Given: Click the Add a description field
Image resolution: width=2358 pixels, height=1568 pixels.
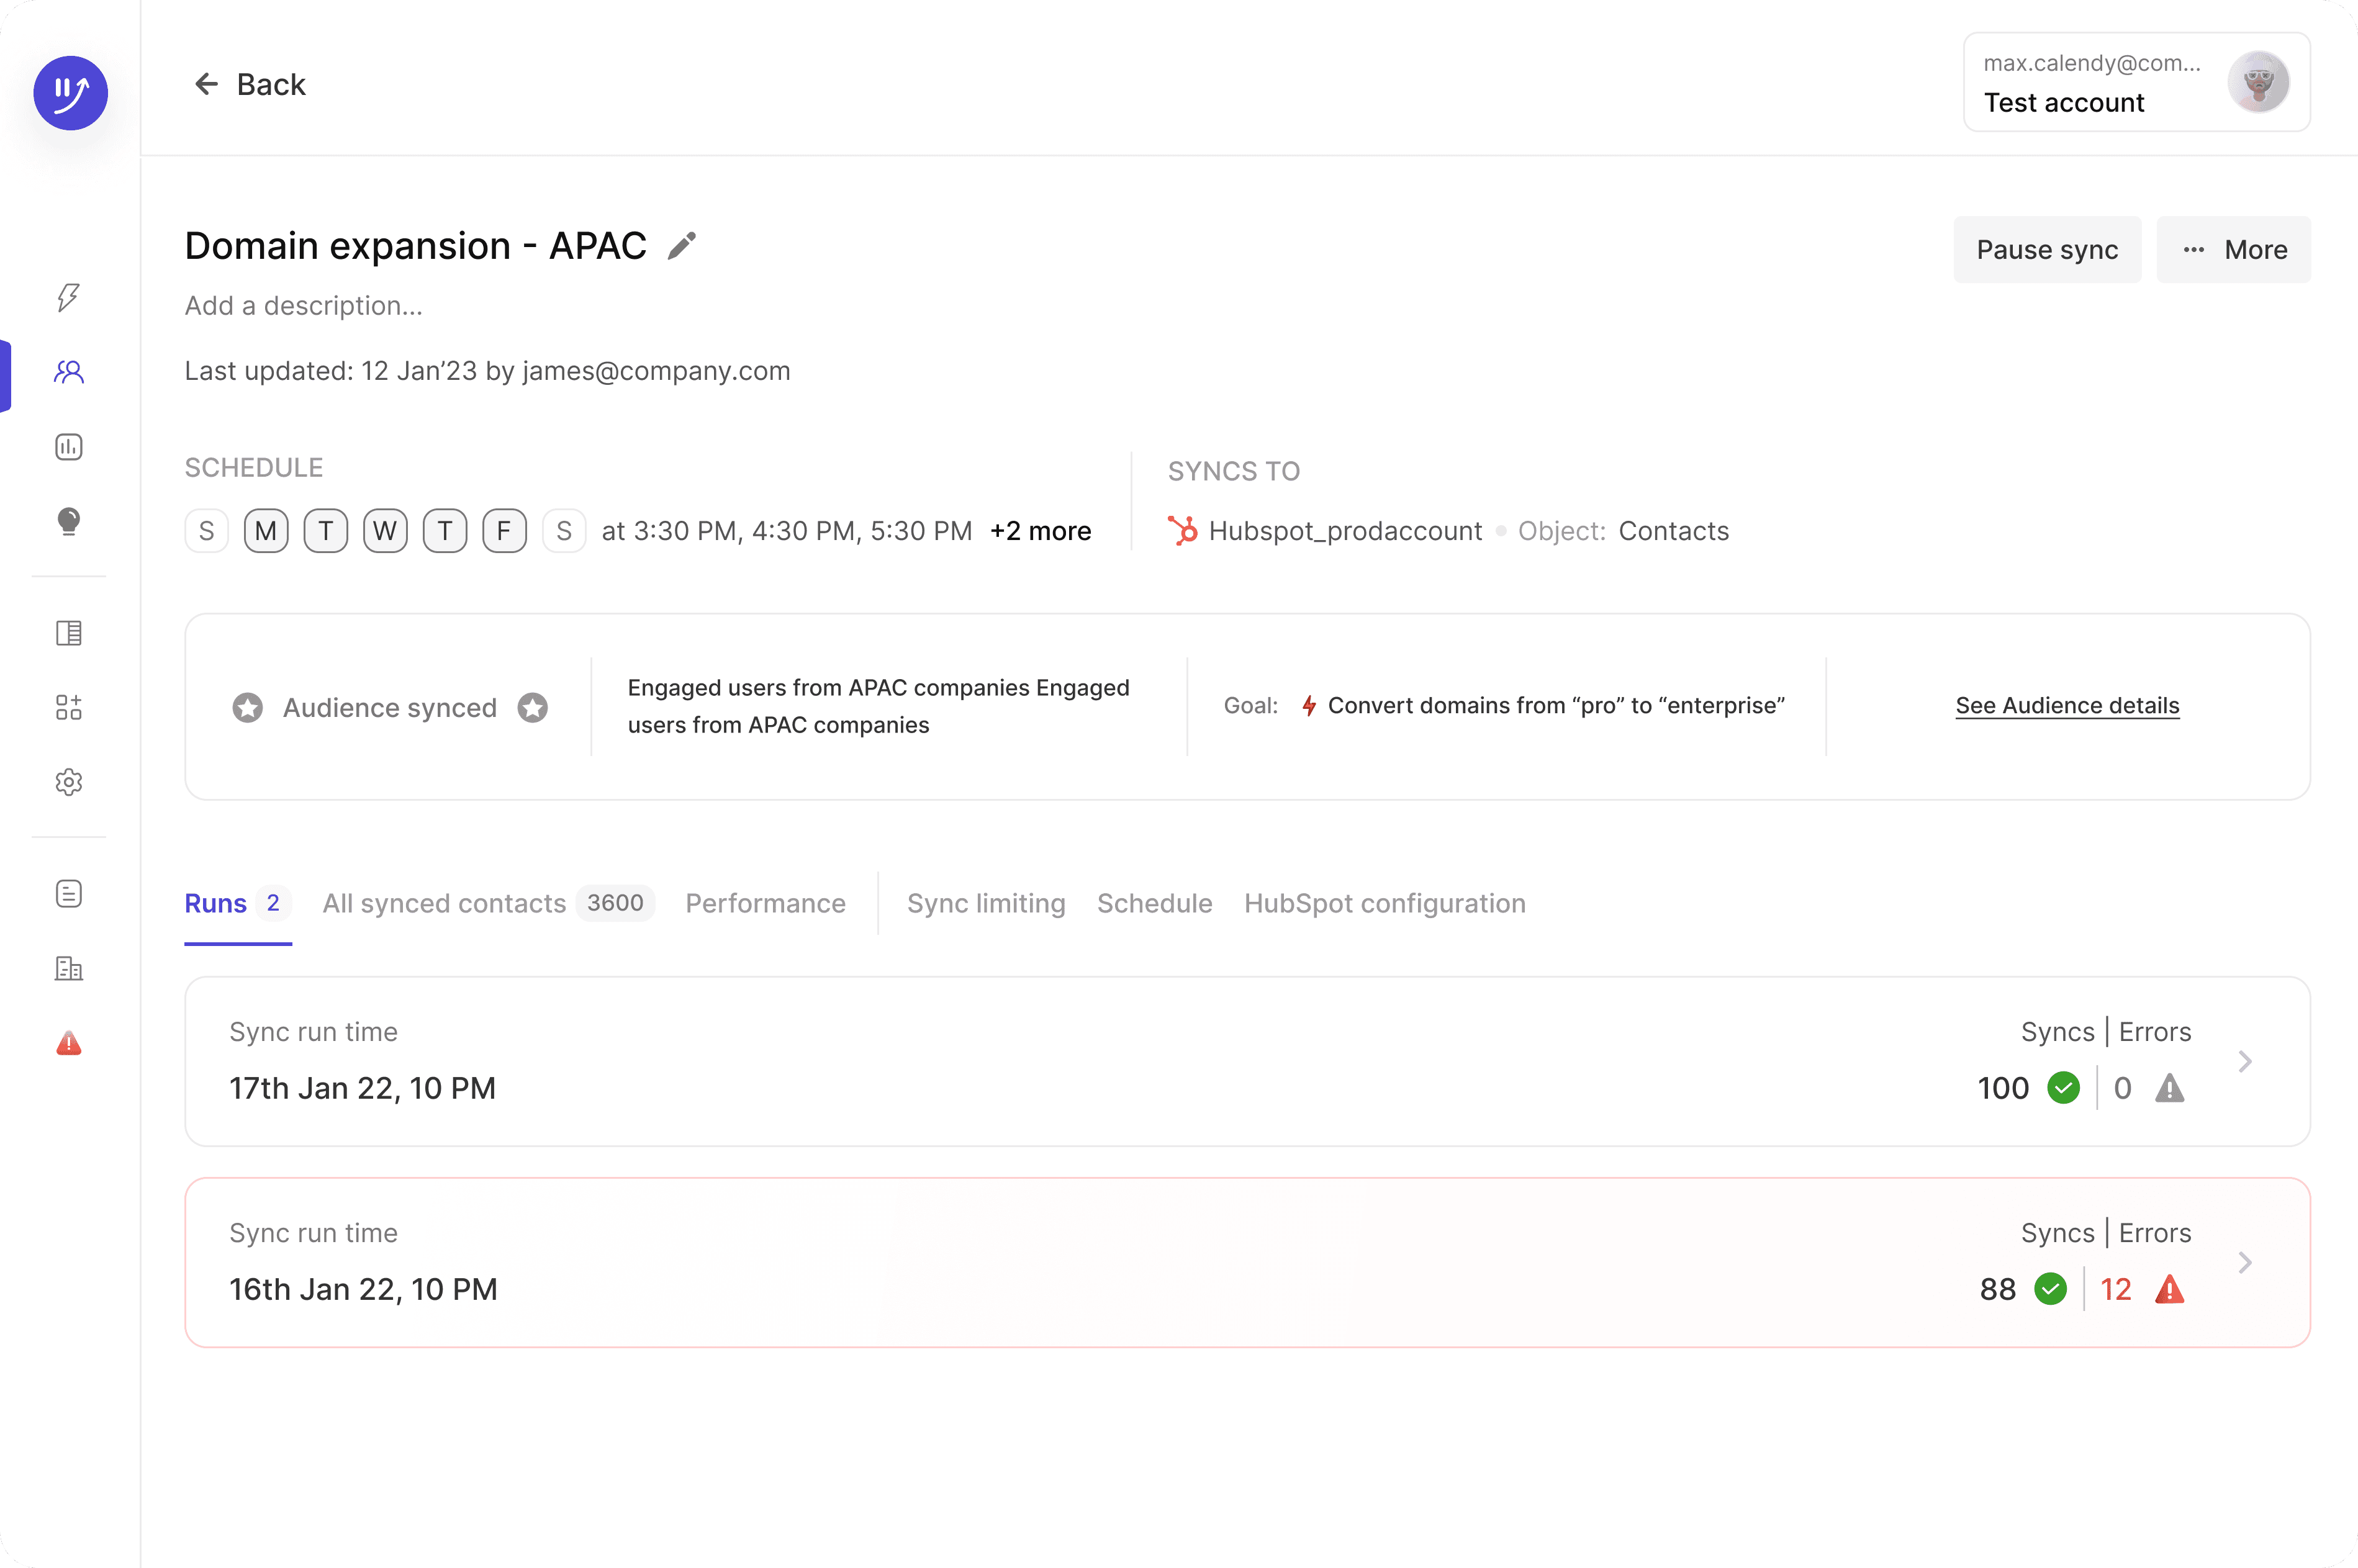Looking at the screenshot, I should point(304,306).
